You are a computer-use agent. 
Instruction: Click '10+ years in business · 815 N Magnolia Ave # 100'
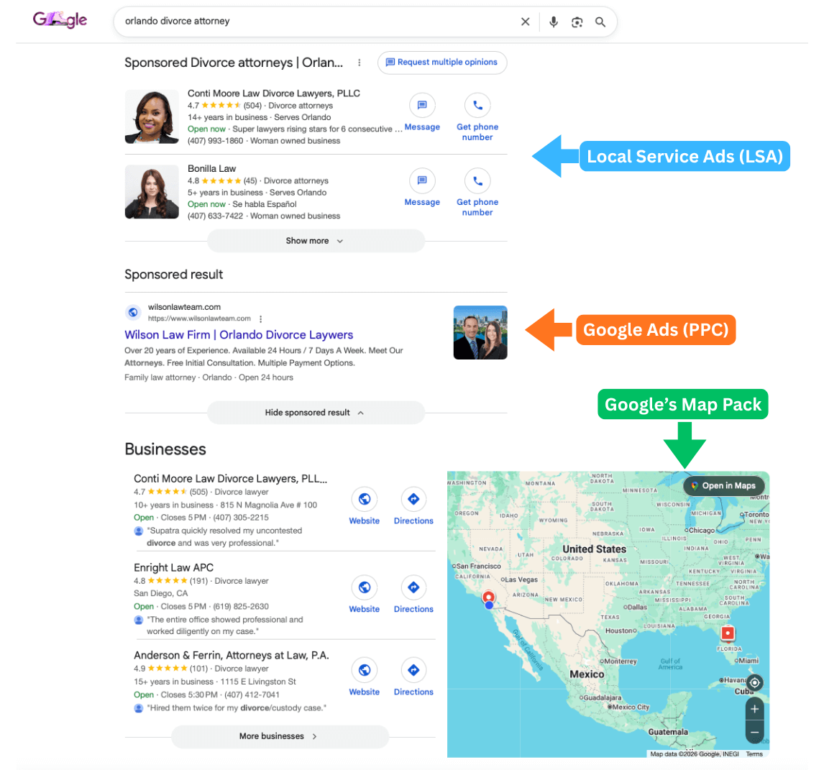(225, 505)
